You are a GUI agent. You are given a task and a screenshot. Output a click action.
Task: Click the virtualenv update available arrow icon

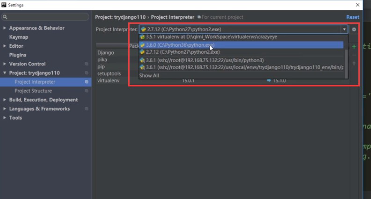(269, 81)
